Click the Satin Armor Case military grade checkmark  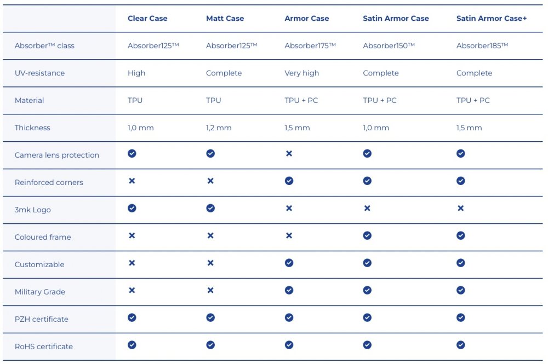(367, 290)
